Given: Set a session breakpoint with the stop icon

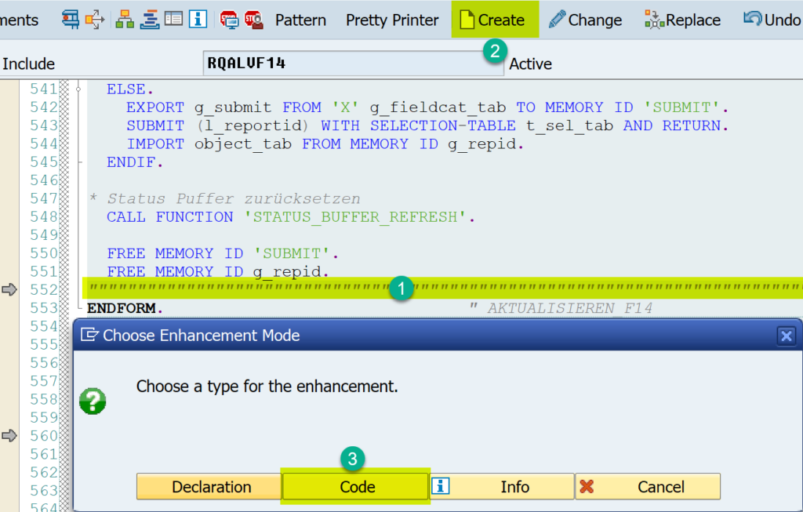Looking at the screenshot, I should 230,19.
